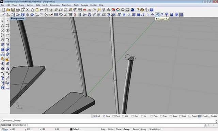The height and width of the screenshot is (131, 218).
Task: Open the Surface menu
Action: pyautogui.click(x=30, y=5)
